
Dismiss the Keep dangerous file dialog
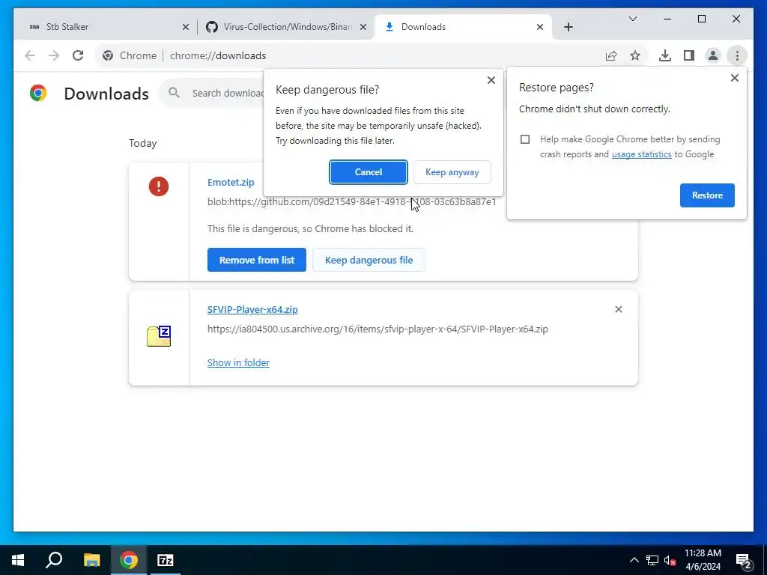click(x=491, y=80)
